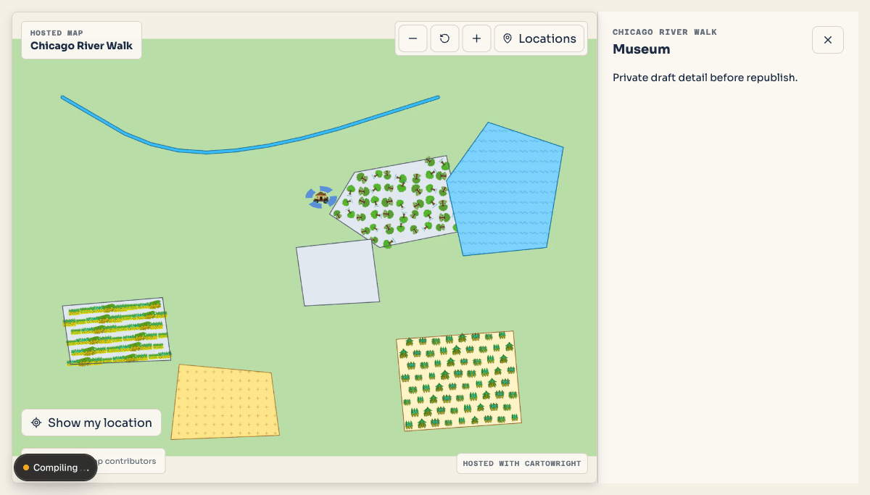
Task: Select the yellow dotted sand polygon
Action: click(225, 403)
